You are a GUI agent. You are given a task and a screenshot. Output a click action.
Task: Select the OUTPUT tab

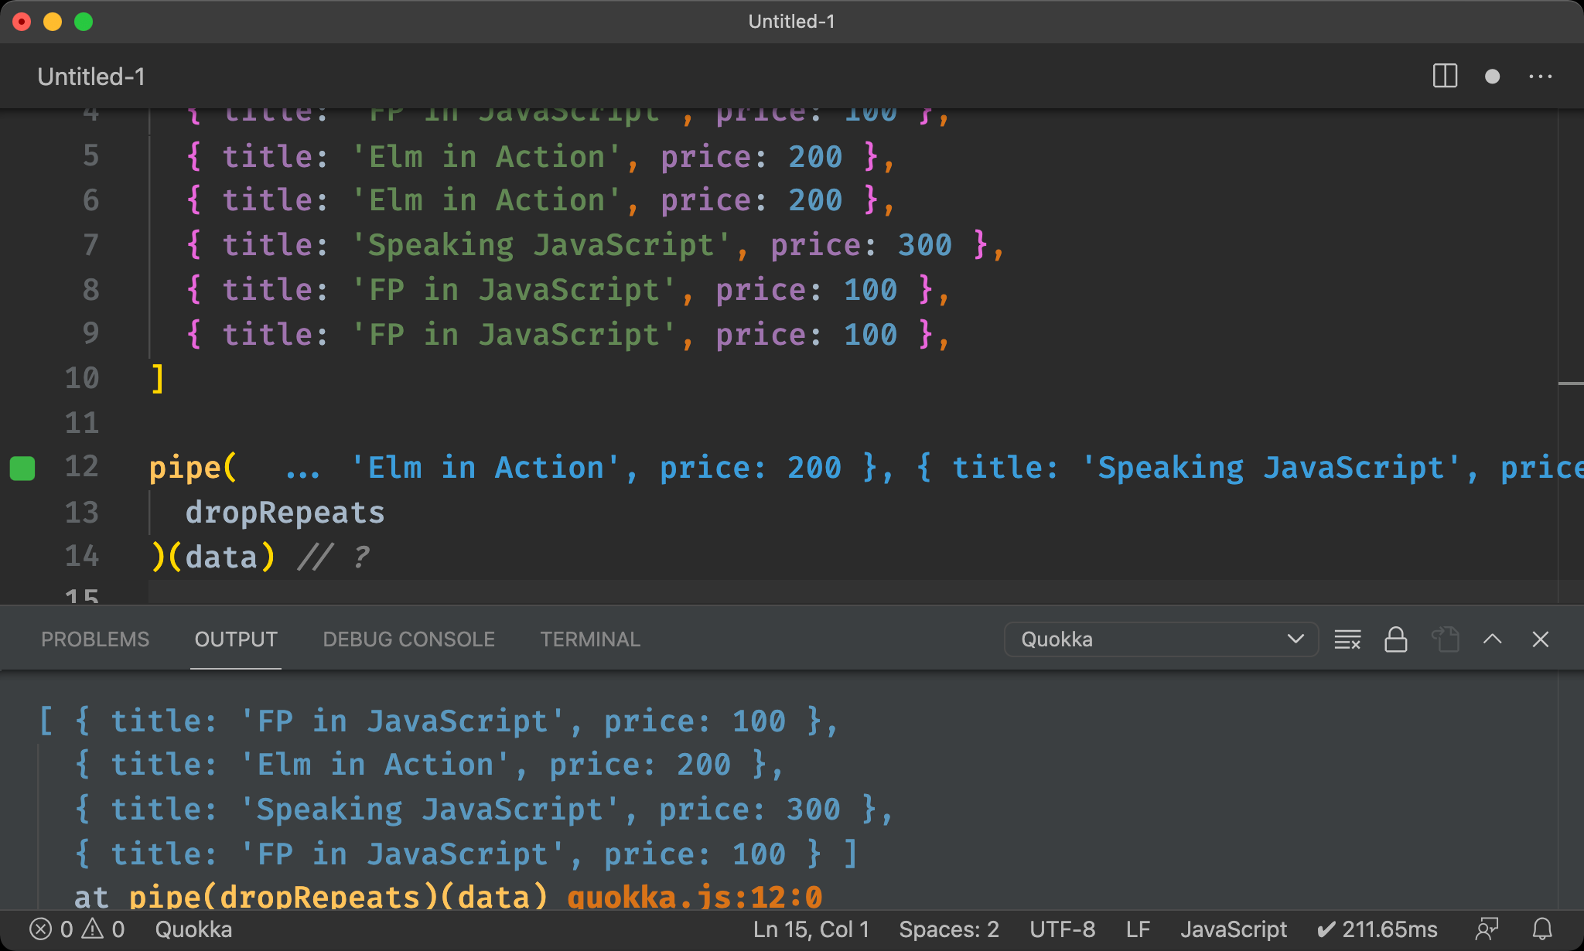coord(236,639)
